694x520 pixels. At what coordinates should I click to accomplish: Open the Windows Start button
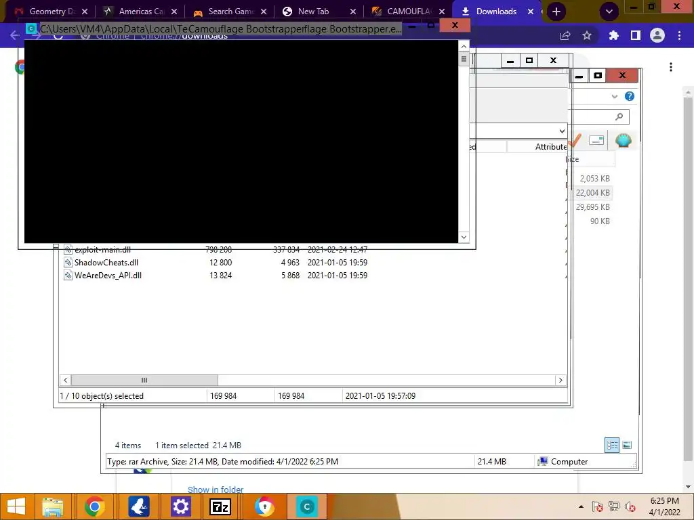(16, 506)
